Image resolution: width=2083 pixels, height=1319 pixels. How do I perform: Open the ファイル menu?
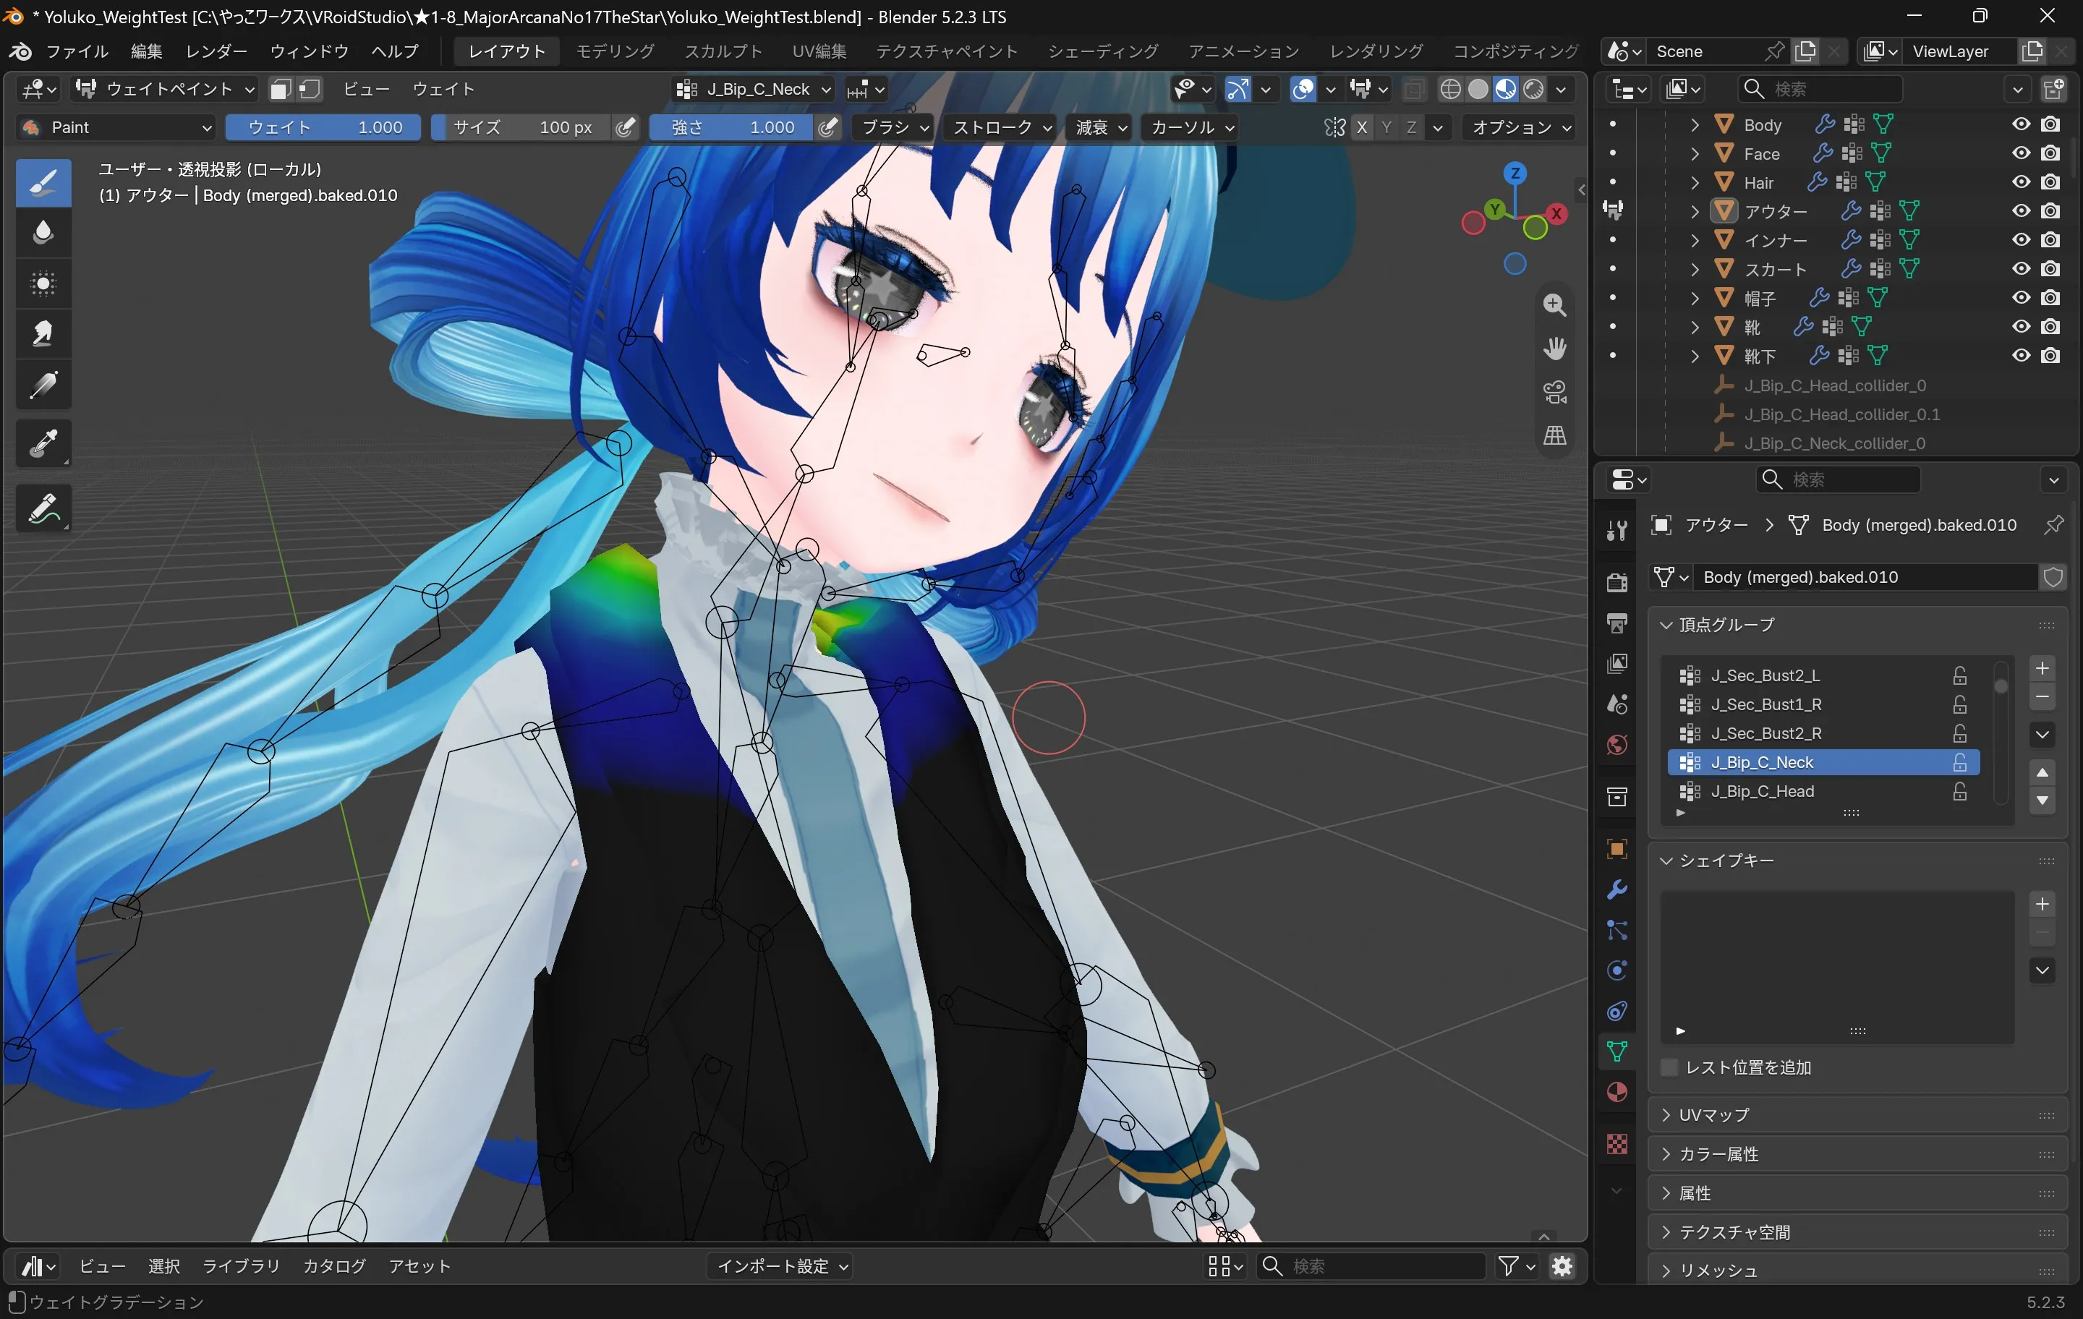pyautogui.click(x=77, y=51)
